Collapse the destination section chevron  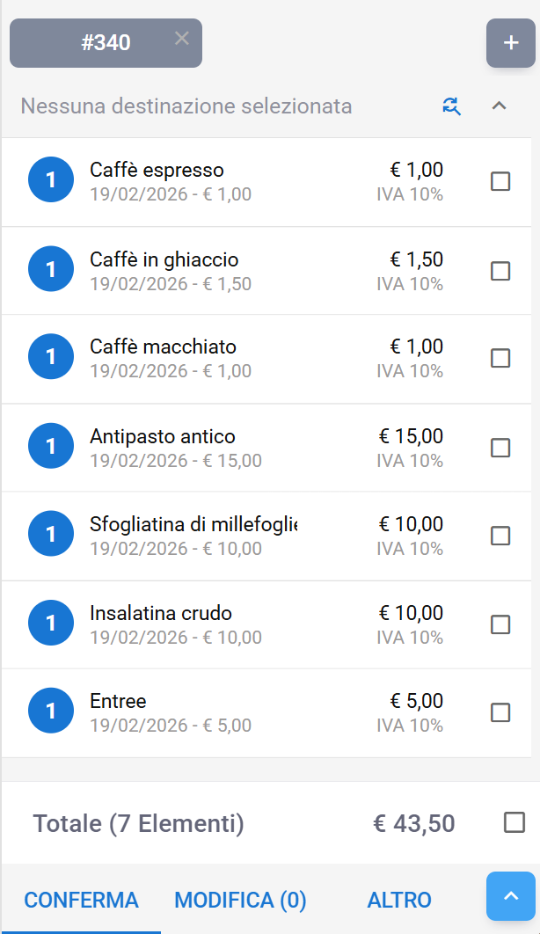(x=499, y=106)
